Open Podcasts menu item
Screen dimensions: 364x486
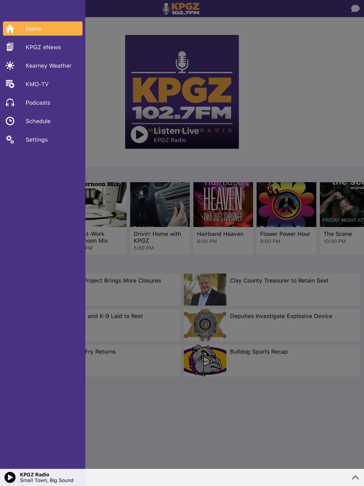[x=43, y=103]
